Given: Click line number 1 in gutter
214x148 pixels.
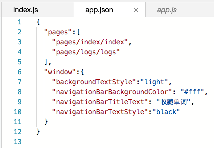Looking at the screenshot, I should point(20,22).
